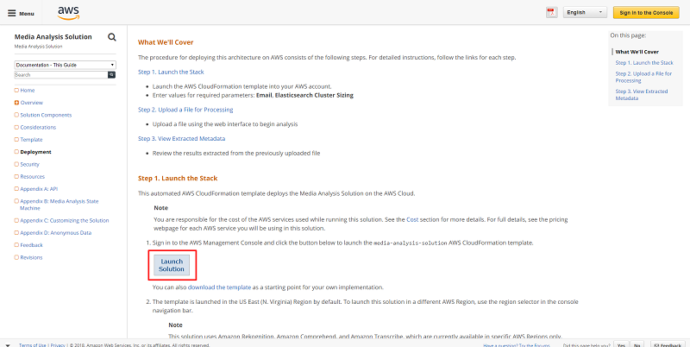Open Terms of Use footer link

[33, 344]
